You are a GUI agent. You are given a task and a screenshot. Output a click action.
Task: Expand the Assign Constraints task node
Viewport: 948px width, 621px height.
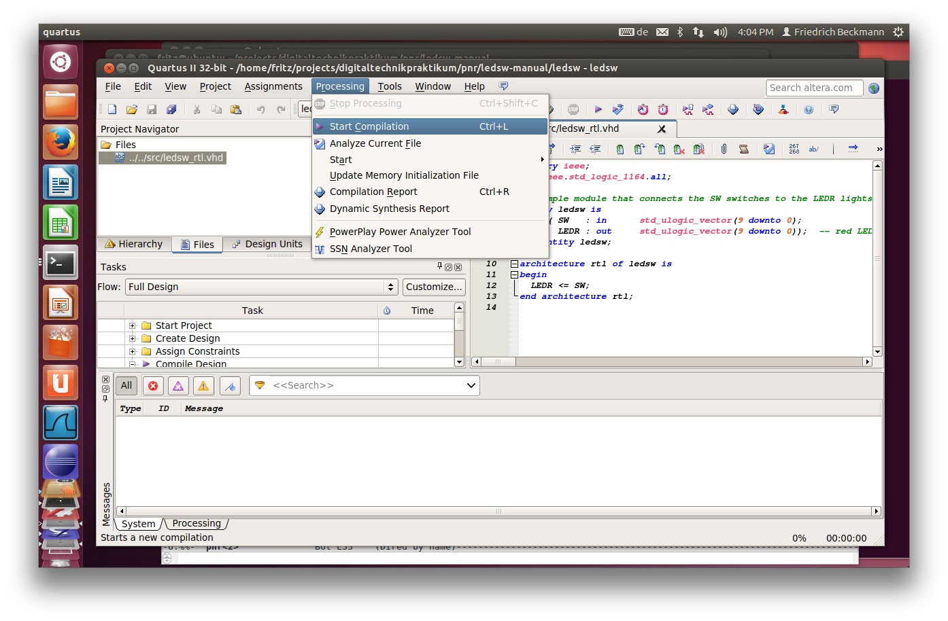click(x=133, y=352)
